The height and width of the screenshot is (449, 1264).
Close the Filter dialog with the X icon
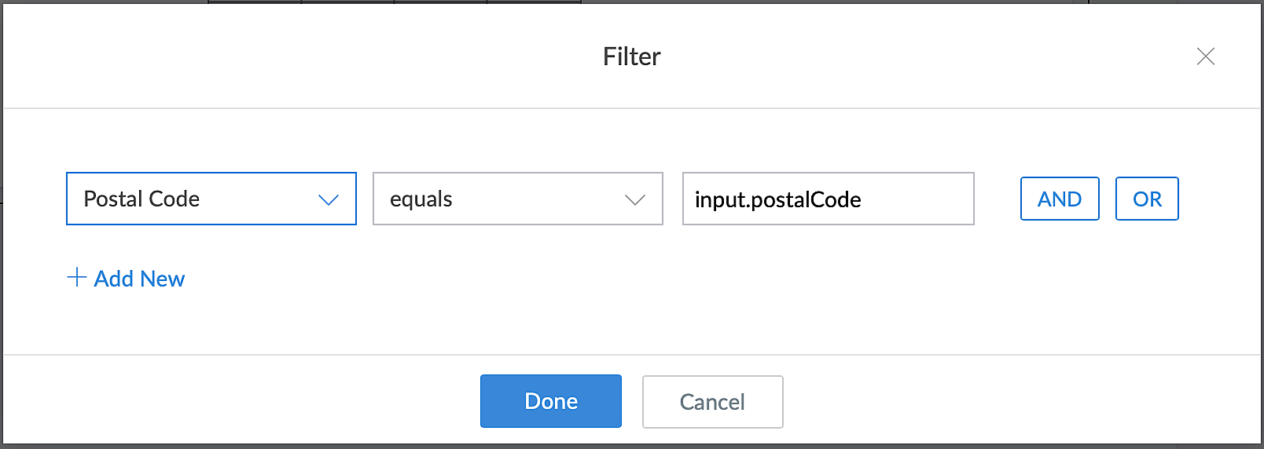click(x=1205, y=57)
